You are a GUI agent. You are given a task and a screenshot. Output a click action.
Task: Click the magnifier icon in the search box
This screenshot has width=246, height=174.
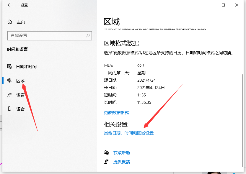pos(88,35)
